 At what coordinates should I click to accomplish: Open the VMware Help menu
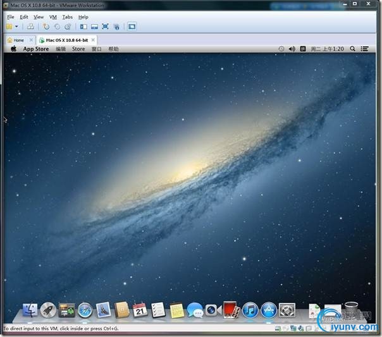[x=83, y=17]
